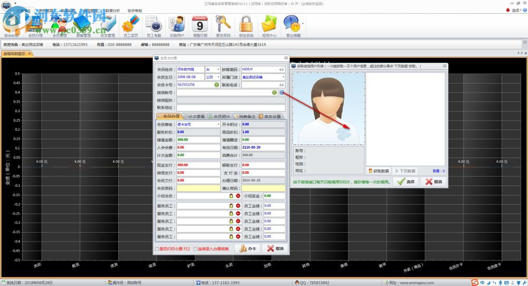Screen dimensions: 528x286
Task: Open the gender dropdown showing 女
Action: click(x=213, y=69)
